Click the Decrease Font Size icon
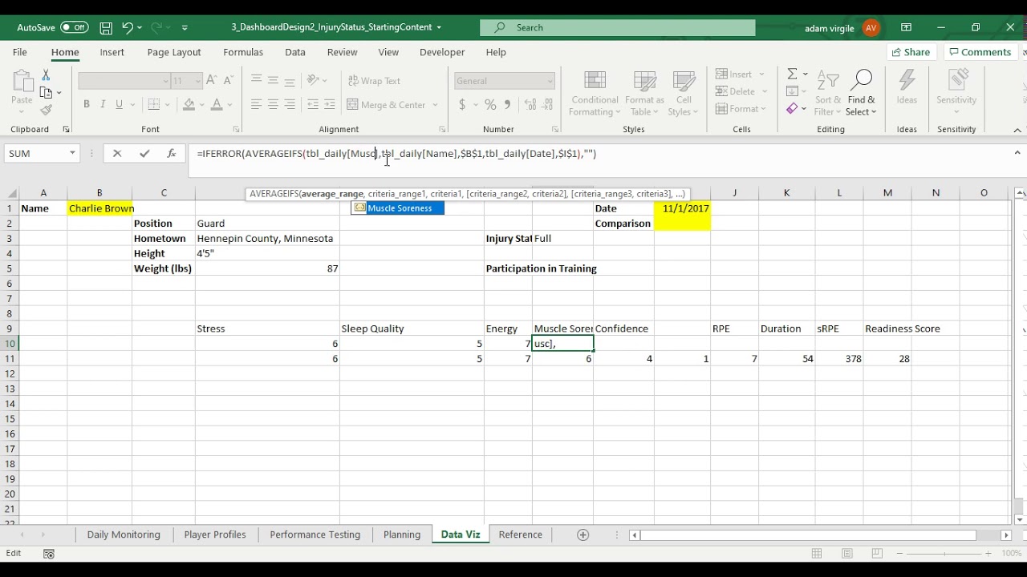 tap(228, 80)
